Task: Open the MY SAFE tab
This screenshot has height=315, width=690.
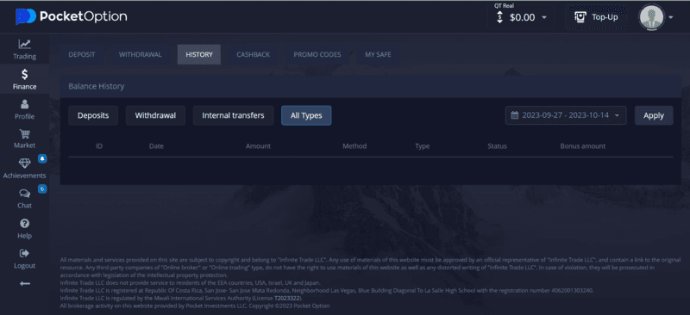Action: click(x=378, y=55)
